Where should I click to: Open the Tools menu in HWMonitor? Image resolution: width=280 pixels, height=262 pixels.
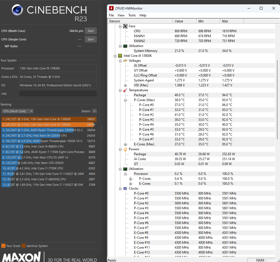click(132, 15)
